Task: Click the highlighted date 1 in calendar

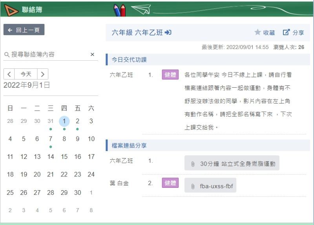Action: pyautogui.click(x=64, y=121)
